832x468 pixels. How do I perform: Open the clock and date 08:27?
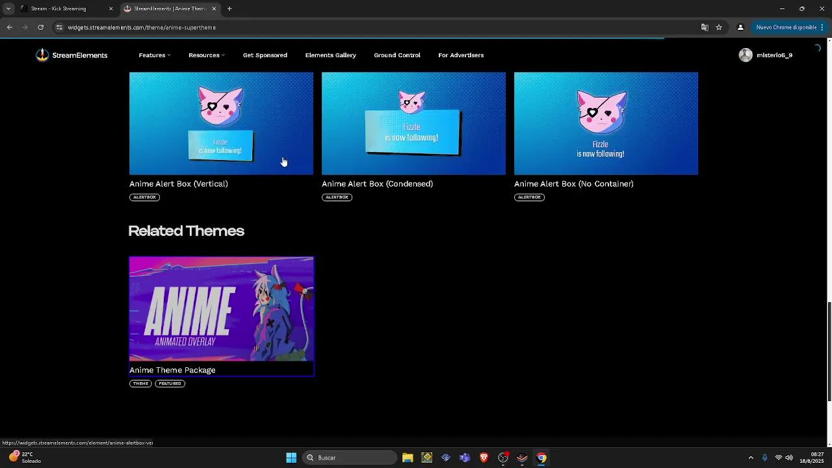tap(812, 458)
